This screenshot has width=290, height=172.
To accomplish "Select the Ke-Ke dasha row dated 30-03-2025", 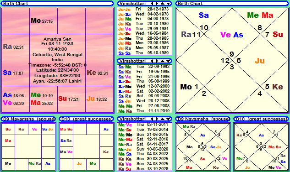I will (x=144, y=159).
